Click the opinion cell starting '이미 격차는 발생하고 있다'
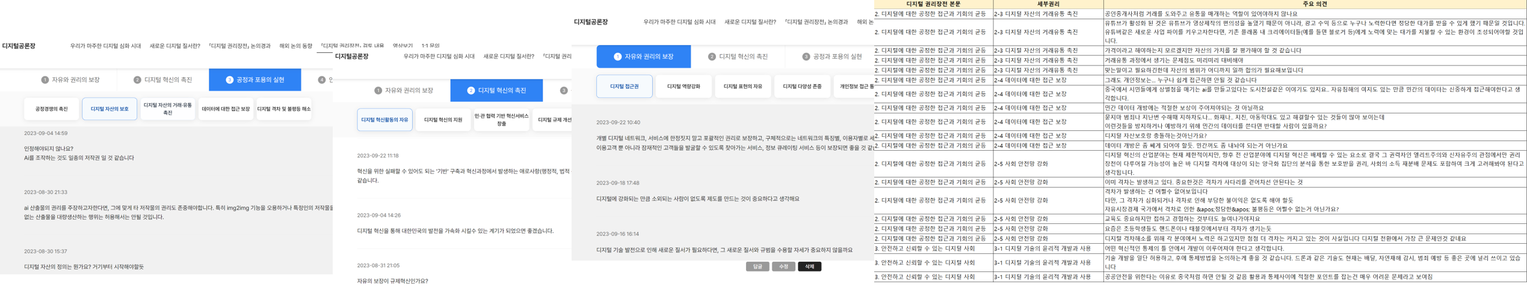1527x296 pixels. coord(1315,182)
